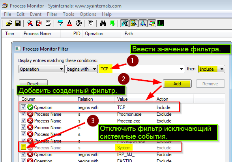
Task: Click the Operation column header in main window
Action: (103, 34)
